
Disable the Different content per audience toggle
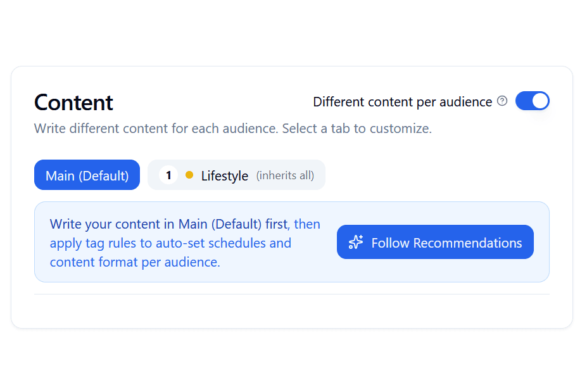pos(532,101)
